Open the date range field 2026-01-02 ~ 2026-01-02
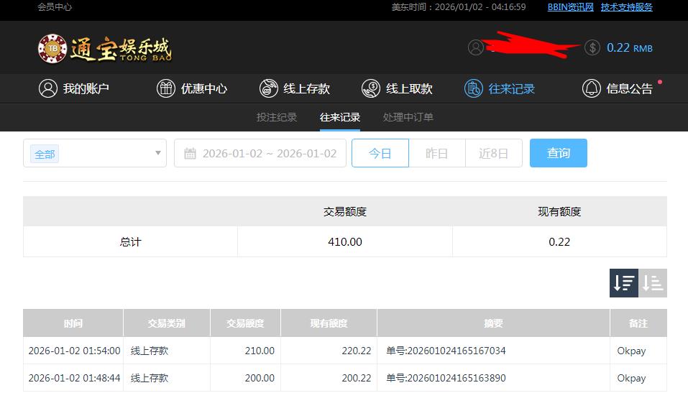 (x=260, y=153)
